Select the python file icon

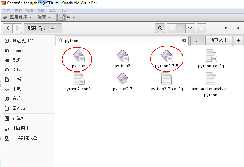[x=78, y=56]
